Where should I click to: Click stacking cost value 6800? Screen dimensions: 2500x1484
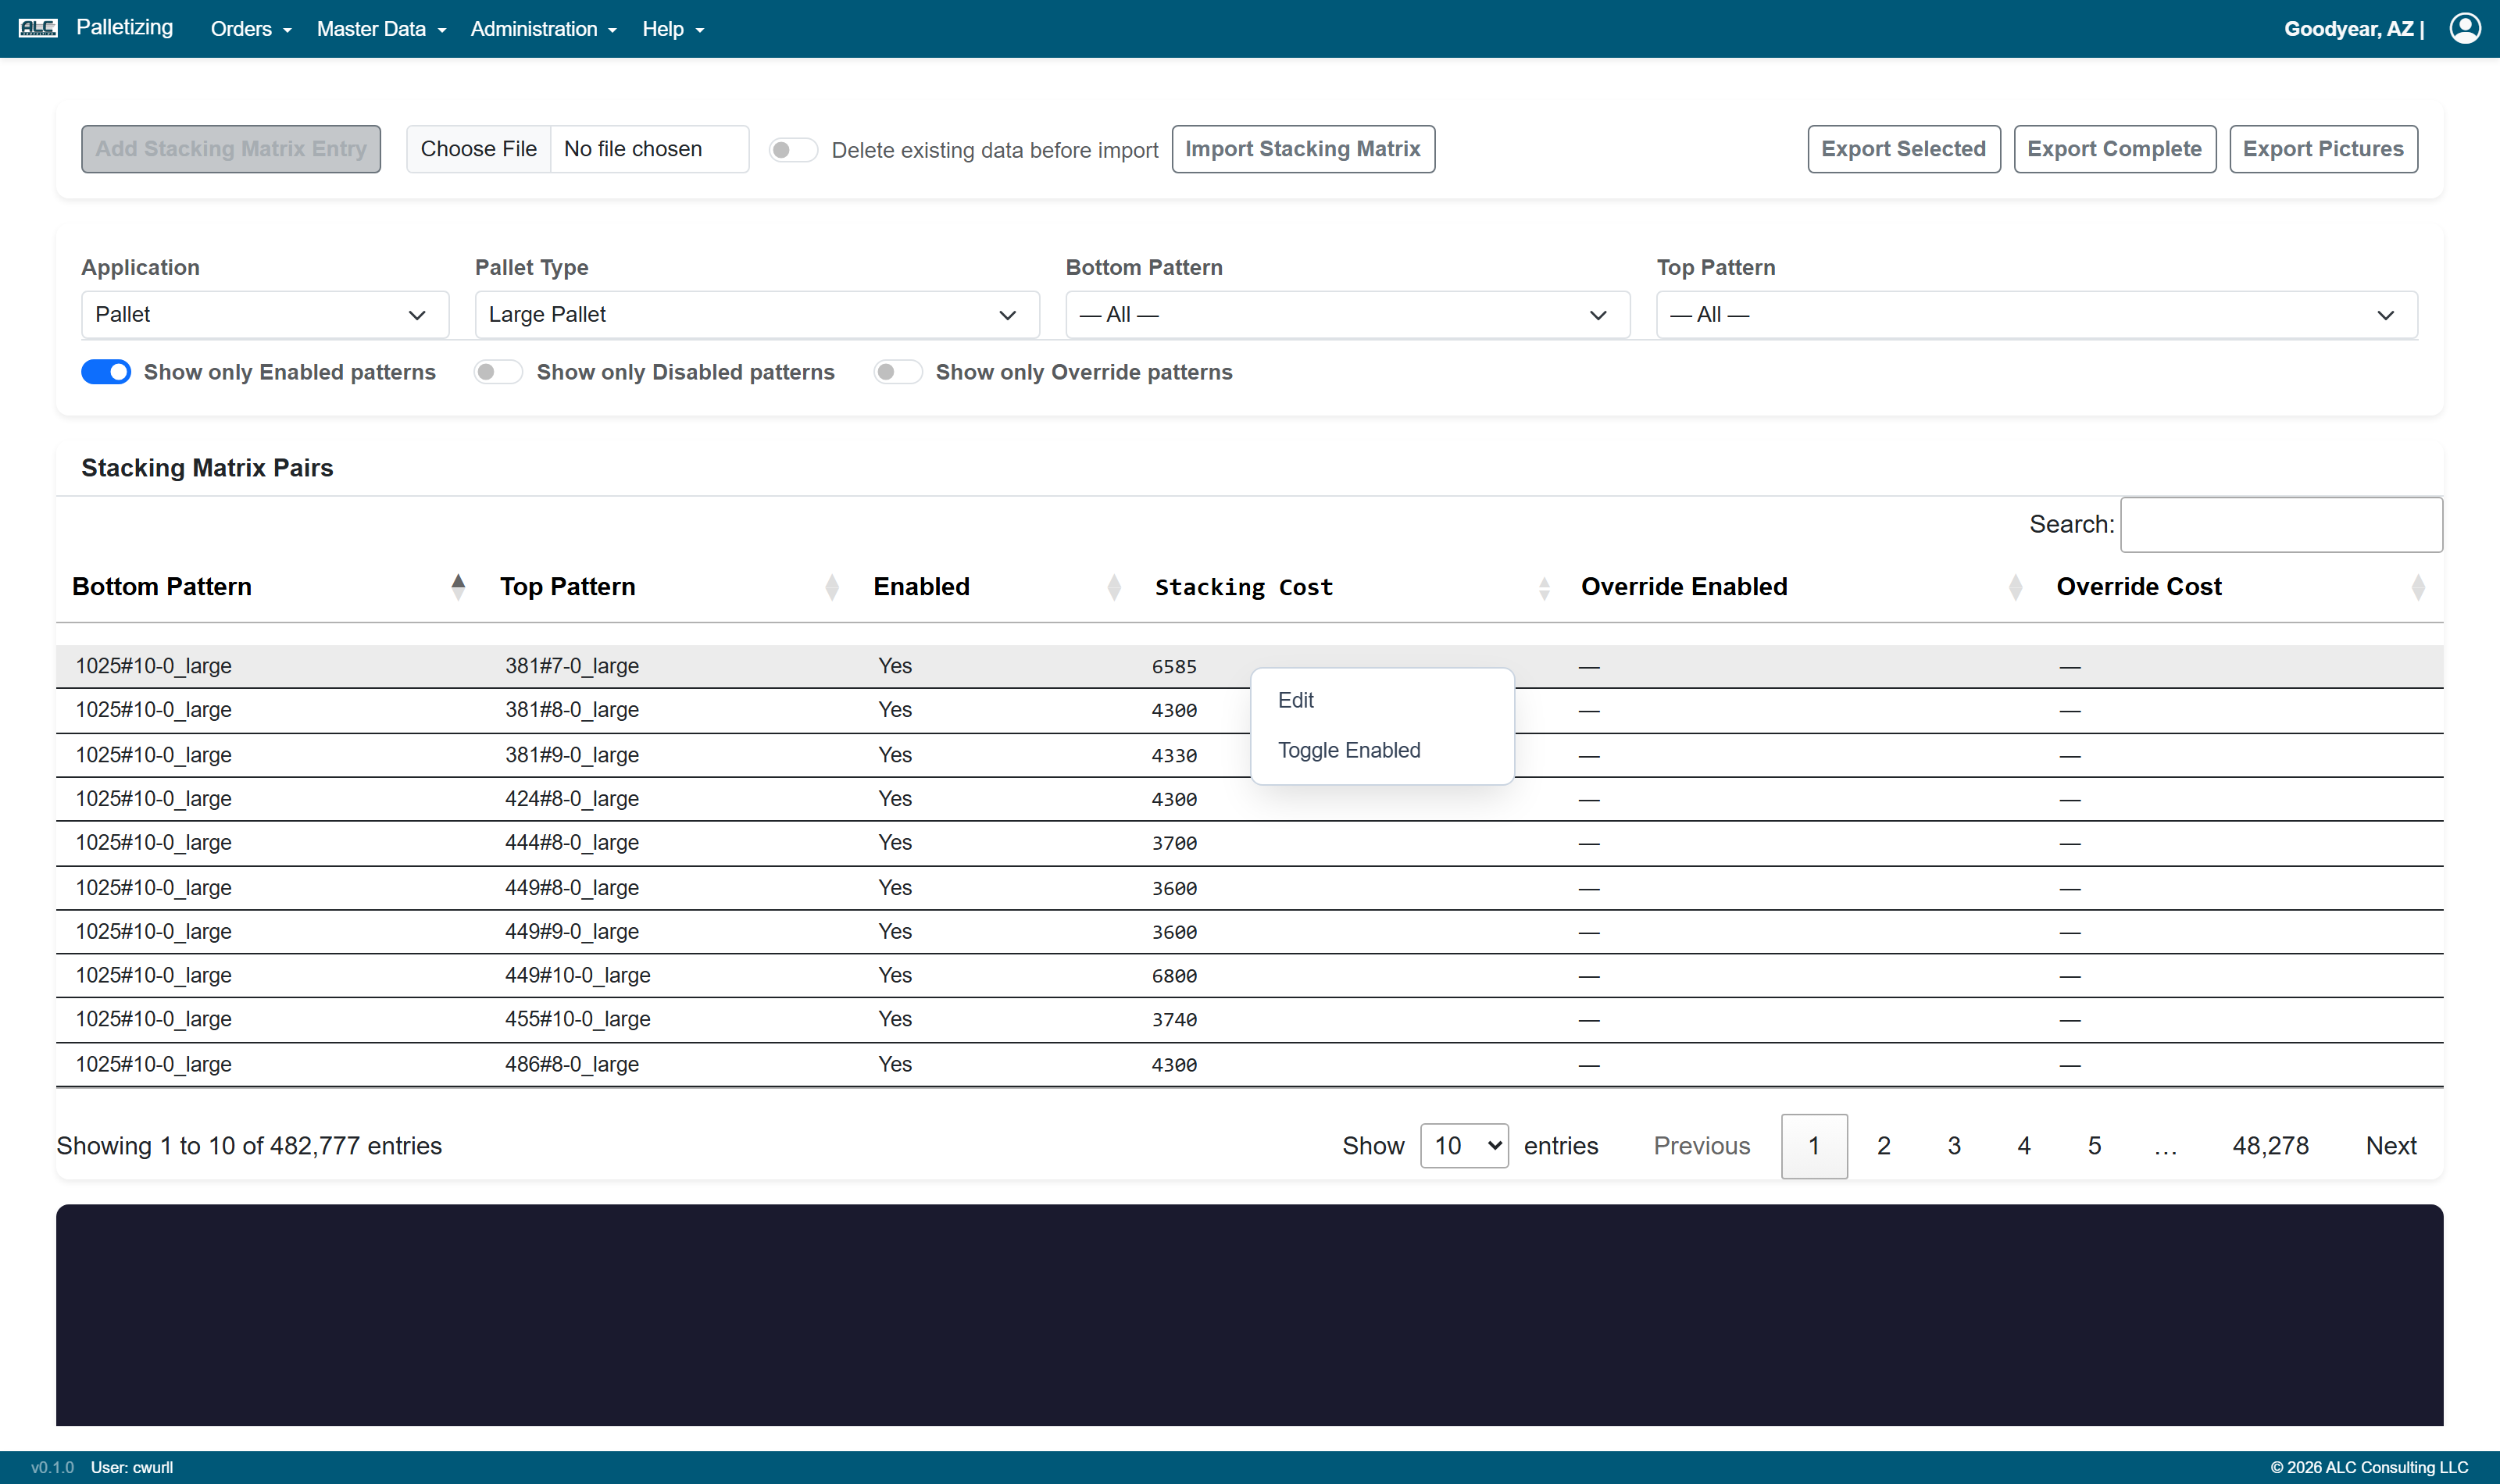pyautogui.click(x=1174, y=976)
